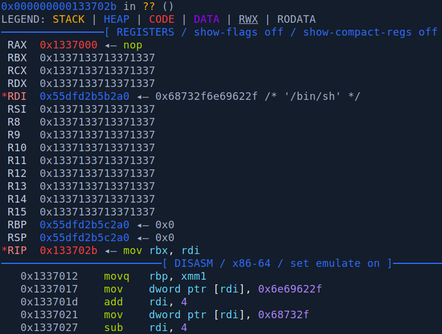442x334 pixels.
Task: Click the RODATA label in the legend
Action: [296, 19]
